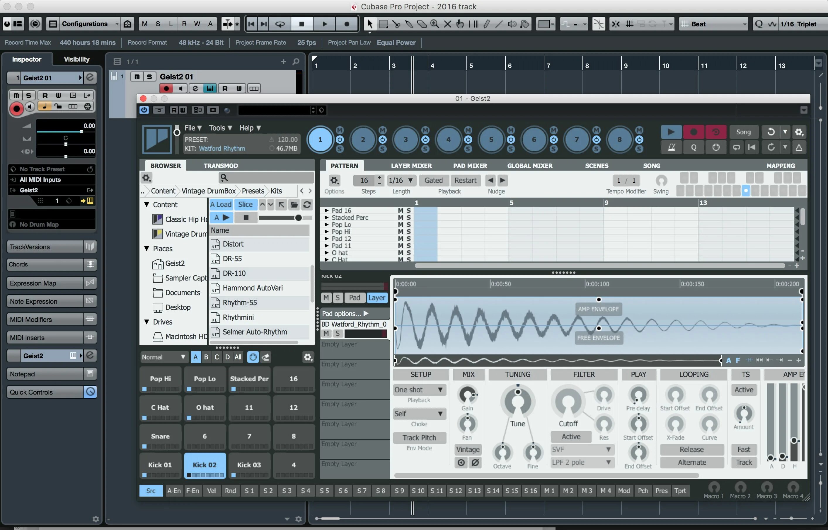The width and height of the screenshot is (828, 530).
Task: Select Rhythm-55 from preset list
Action: [240, 303]
